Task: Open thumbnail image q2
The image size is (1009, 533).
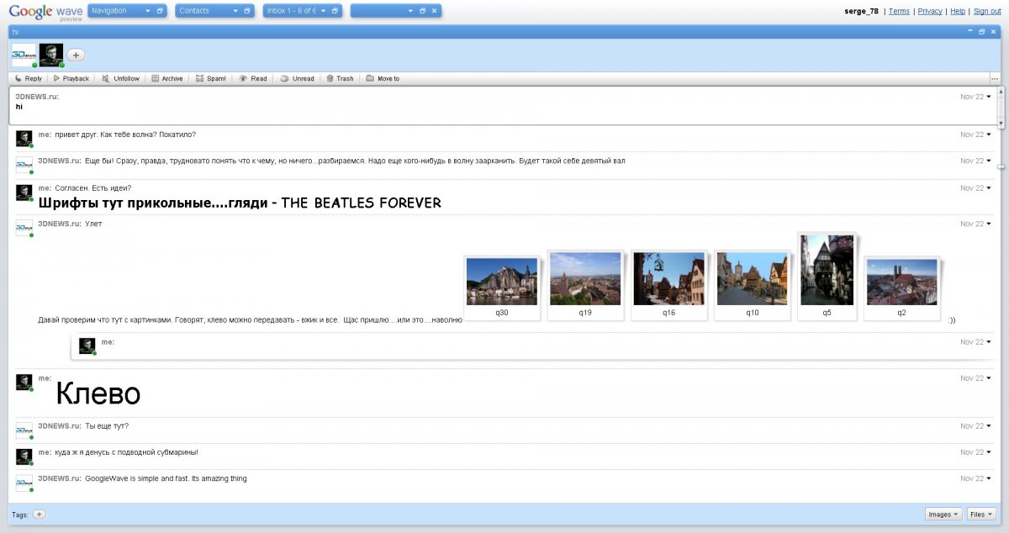Action: 902,282
